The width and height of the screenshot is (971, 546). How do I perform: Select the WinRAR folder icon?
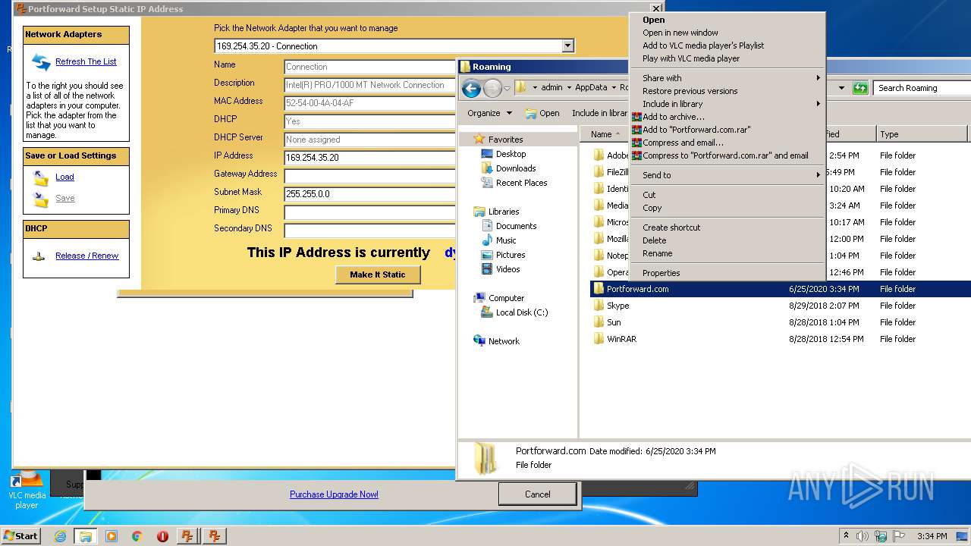point(599,339)
